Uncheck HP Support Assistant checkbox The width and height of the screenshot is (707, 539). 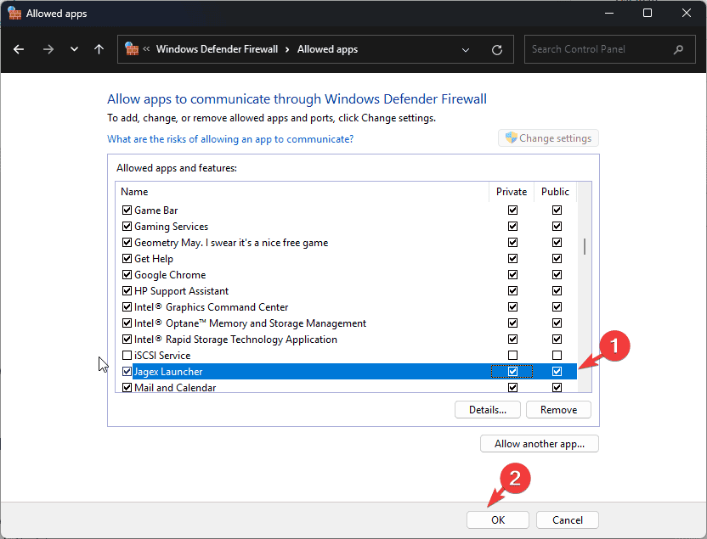click(x=127, y=291)
